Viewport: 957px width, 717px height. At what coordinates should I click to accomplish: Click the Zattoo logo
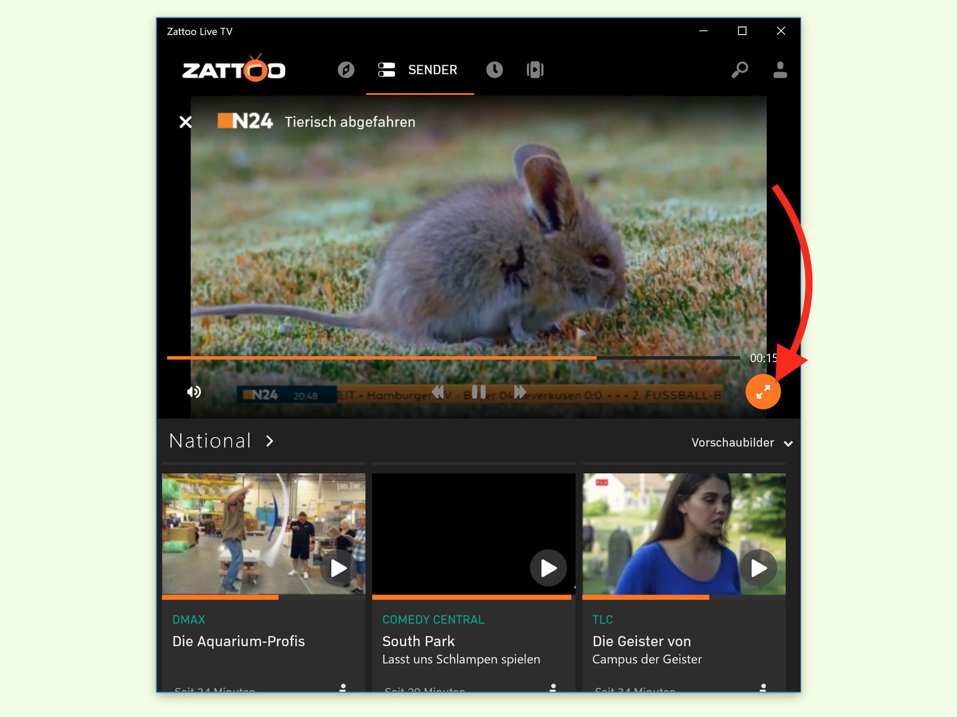234,68
